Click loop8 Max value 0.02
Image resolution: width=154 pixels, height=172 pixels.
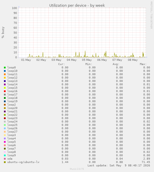(147, 152)
